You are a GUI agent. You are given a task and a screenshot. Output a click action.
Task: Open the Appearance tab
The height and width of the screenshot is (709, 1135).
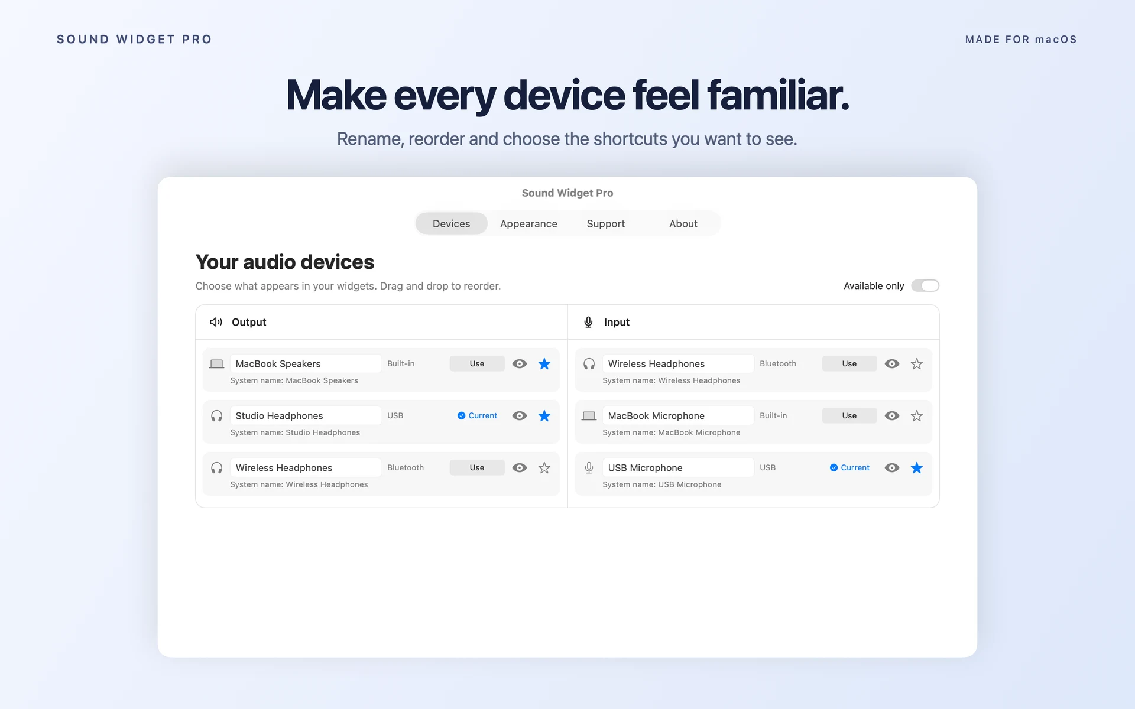(528, 224)
